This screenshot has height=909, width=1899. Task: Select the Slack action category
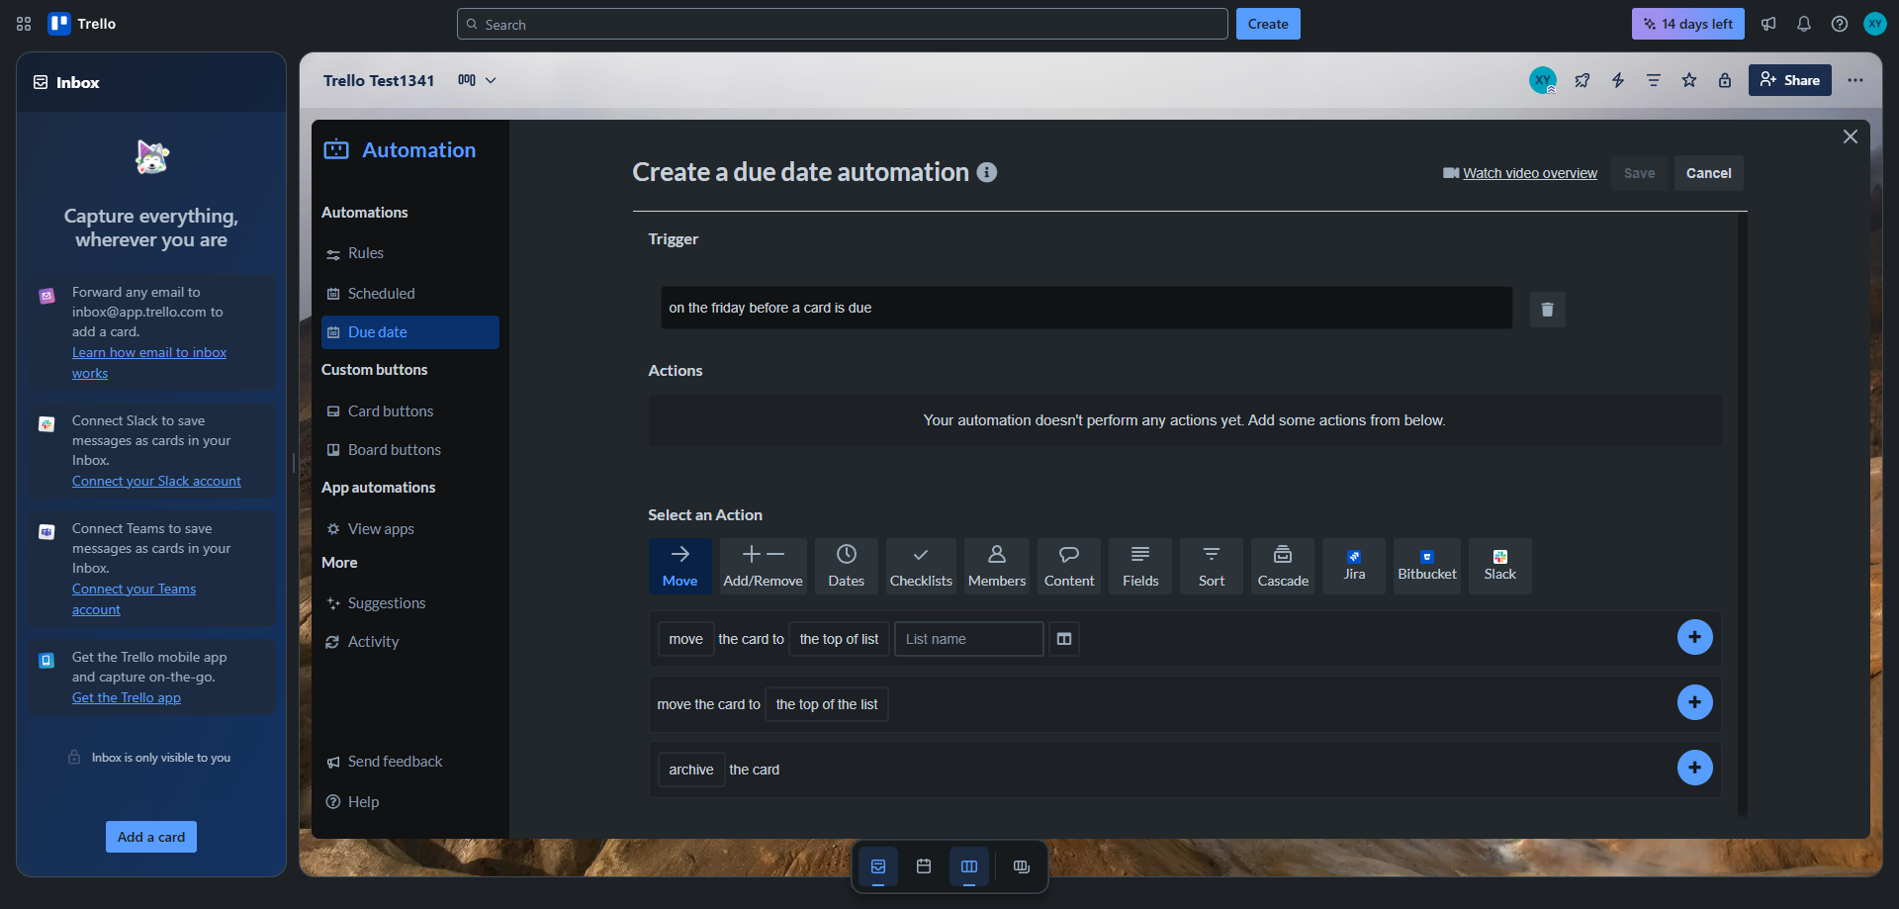tap(1500, 566)
